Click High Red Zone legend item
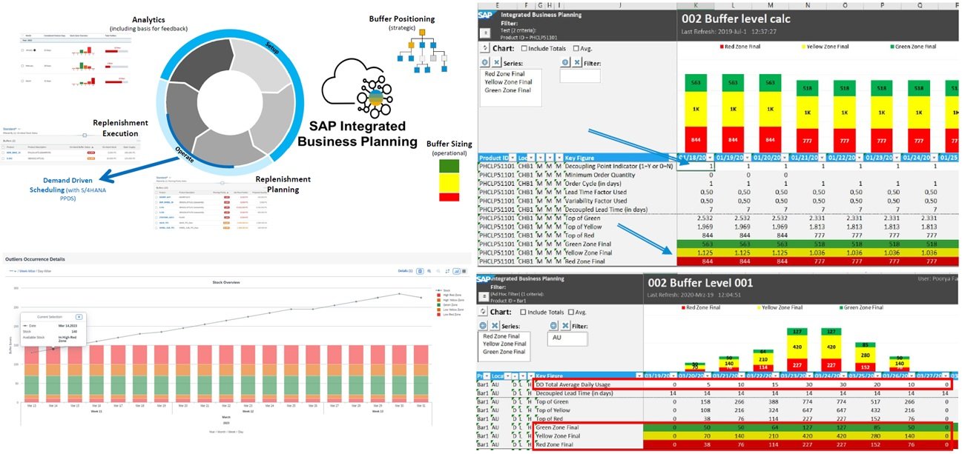This screenshot has height=454, width=962. click(x=449, y=295)
